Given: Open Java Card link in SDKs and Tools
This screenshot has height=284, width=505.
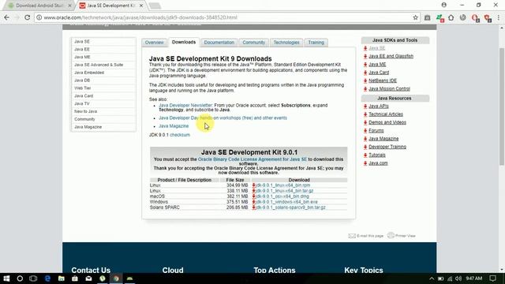Looking at the screenshot, I should 379,73.
